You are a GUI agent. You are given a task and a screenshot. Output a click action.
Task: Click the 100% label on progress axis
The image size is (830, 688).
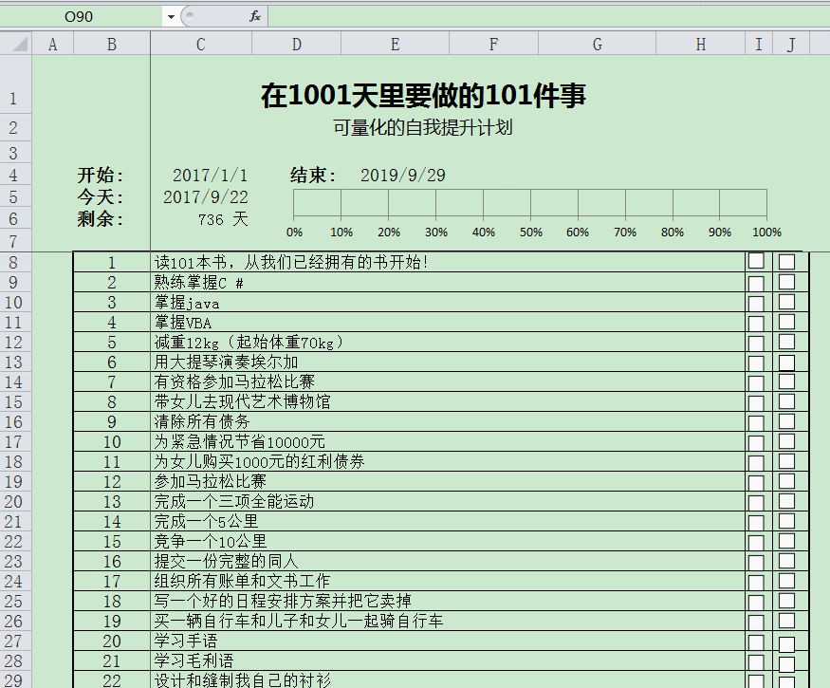point(766,232)
